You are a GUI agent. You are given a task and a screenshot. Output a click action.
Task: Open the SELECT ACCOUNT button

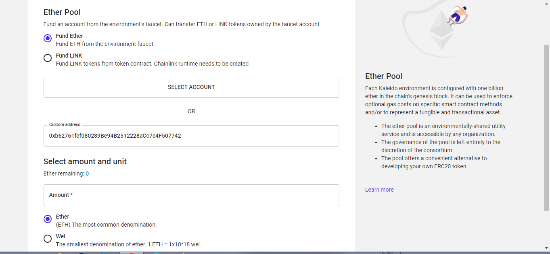(191, 87)
